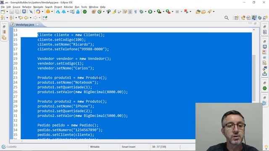Click line 23 Produto produto1 code
The height and width of the screenshot is (151, 269).
72,78
